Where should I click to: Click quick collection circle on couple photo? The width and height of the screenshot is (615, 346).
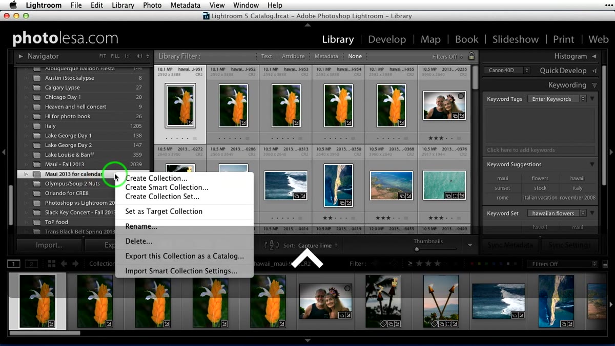461,96
